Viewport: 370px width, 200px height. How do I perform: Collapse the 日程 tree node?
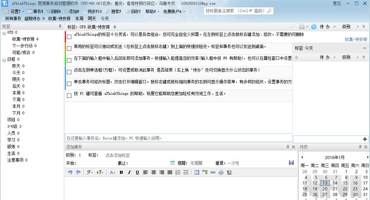pos(4,60)
